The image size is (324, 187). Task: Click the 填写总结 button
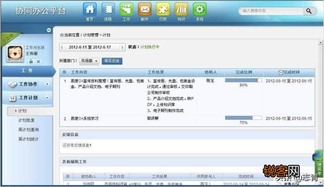tap(112, 61)
